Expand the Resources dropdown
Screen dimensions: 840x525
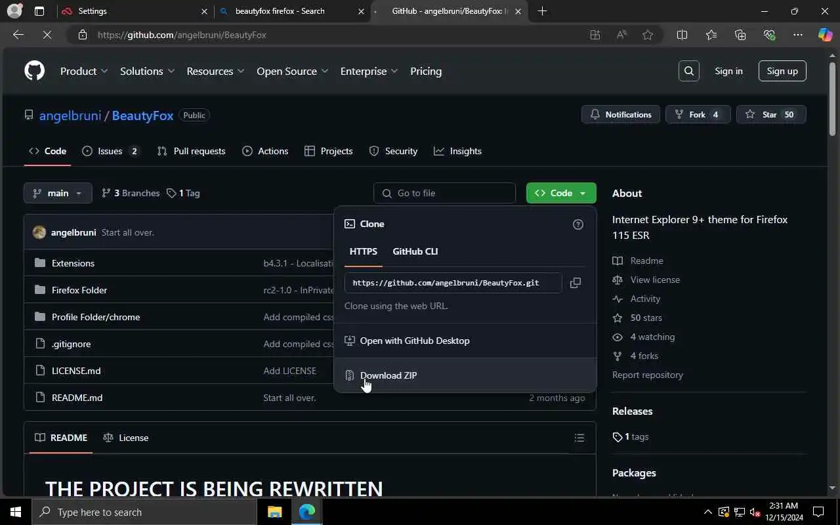[215, 71]
